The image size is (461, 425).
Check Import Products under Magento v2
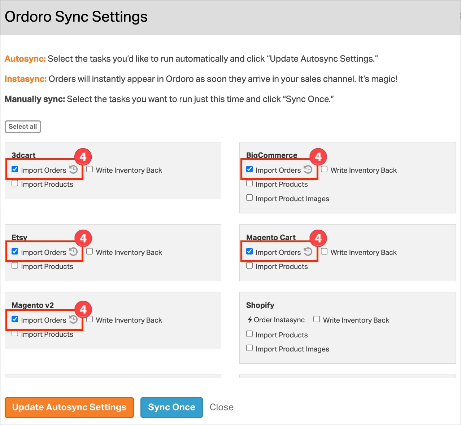tap(15, 333)
